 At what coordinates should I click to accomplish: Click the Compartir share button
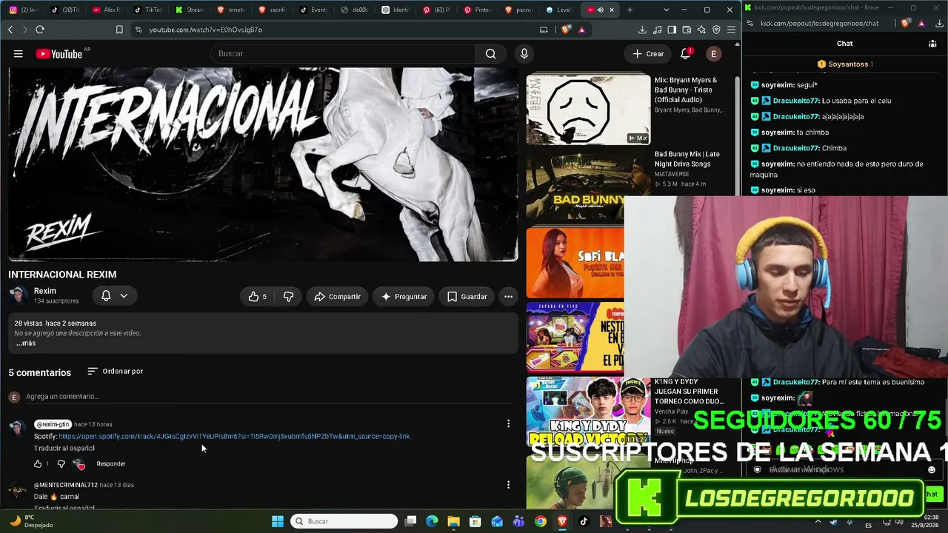tap(337, 296)
